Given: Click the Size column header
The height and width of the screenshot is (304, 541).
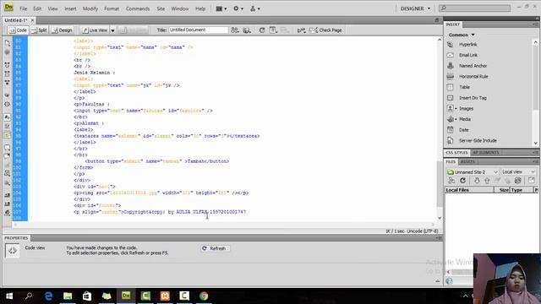Looking at the screenshot, I should [x=504, y=190].
